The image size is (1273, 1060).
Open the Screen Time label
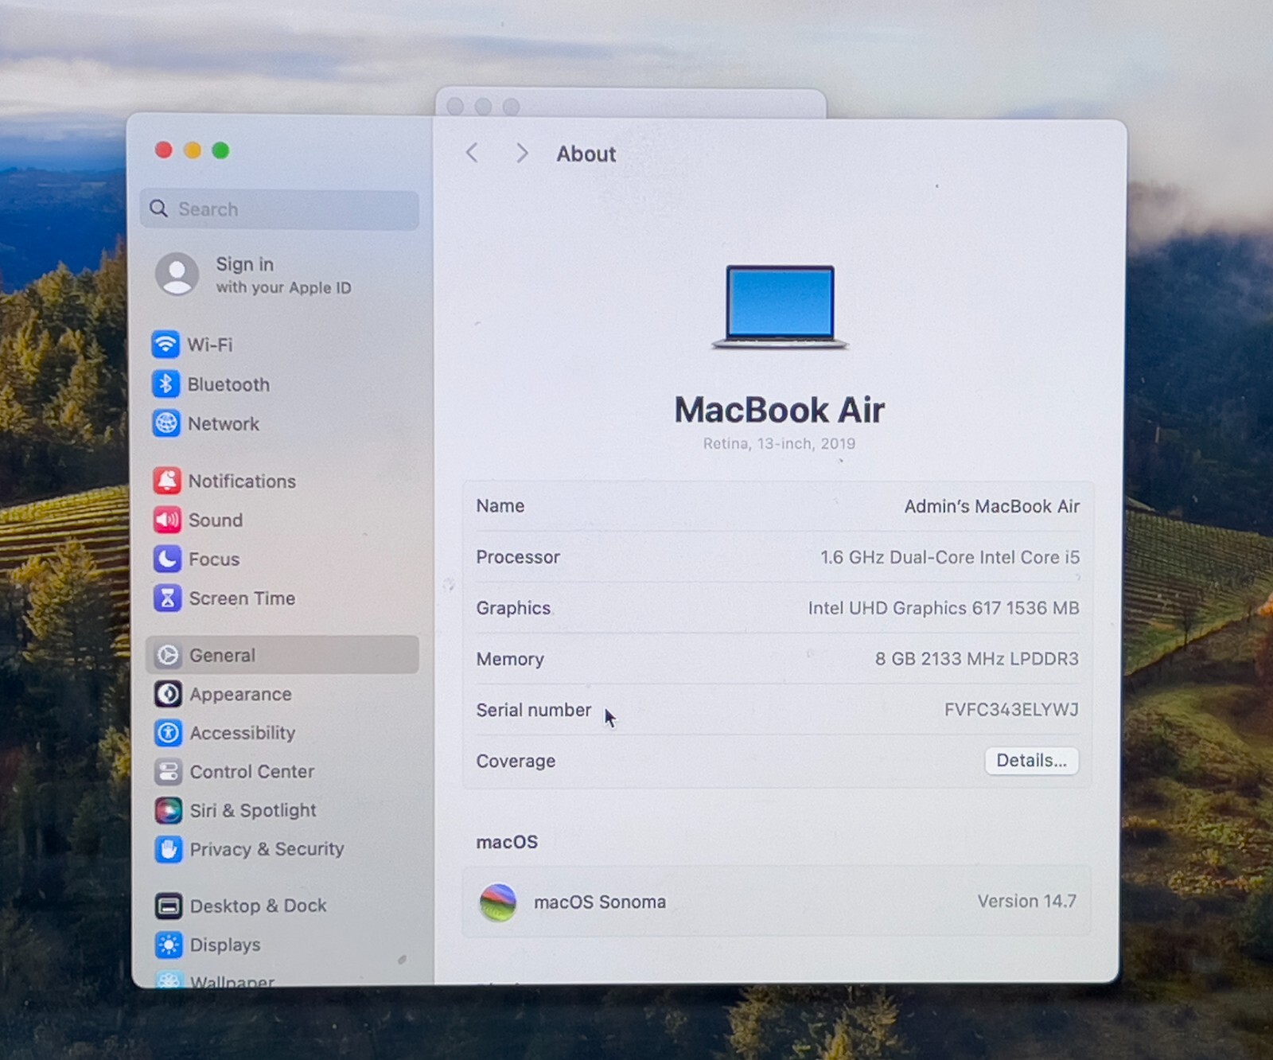(242, 598)
